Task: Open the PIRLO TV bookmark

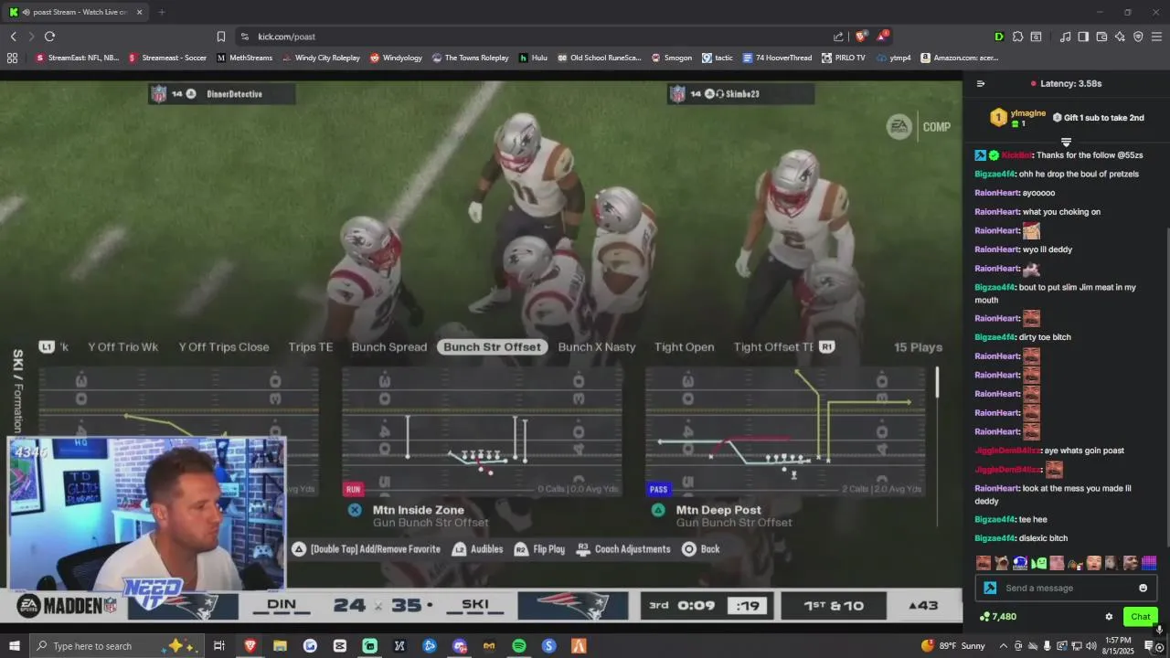Action: [843, 58]
